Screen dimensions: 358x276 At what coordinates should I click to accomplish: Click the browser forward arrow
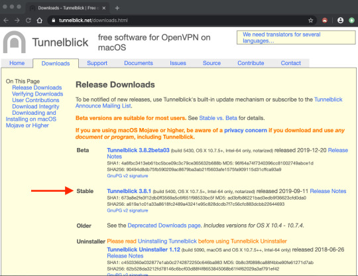pyautogui.click(x=17, y=21)
